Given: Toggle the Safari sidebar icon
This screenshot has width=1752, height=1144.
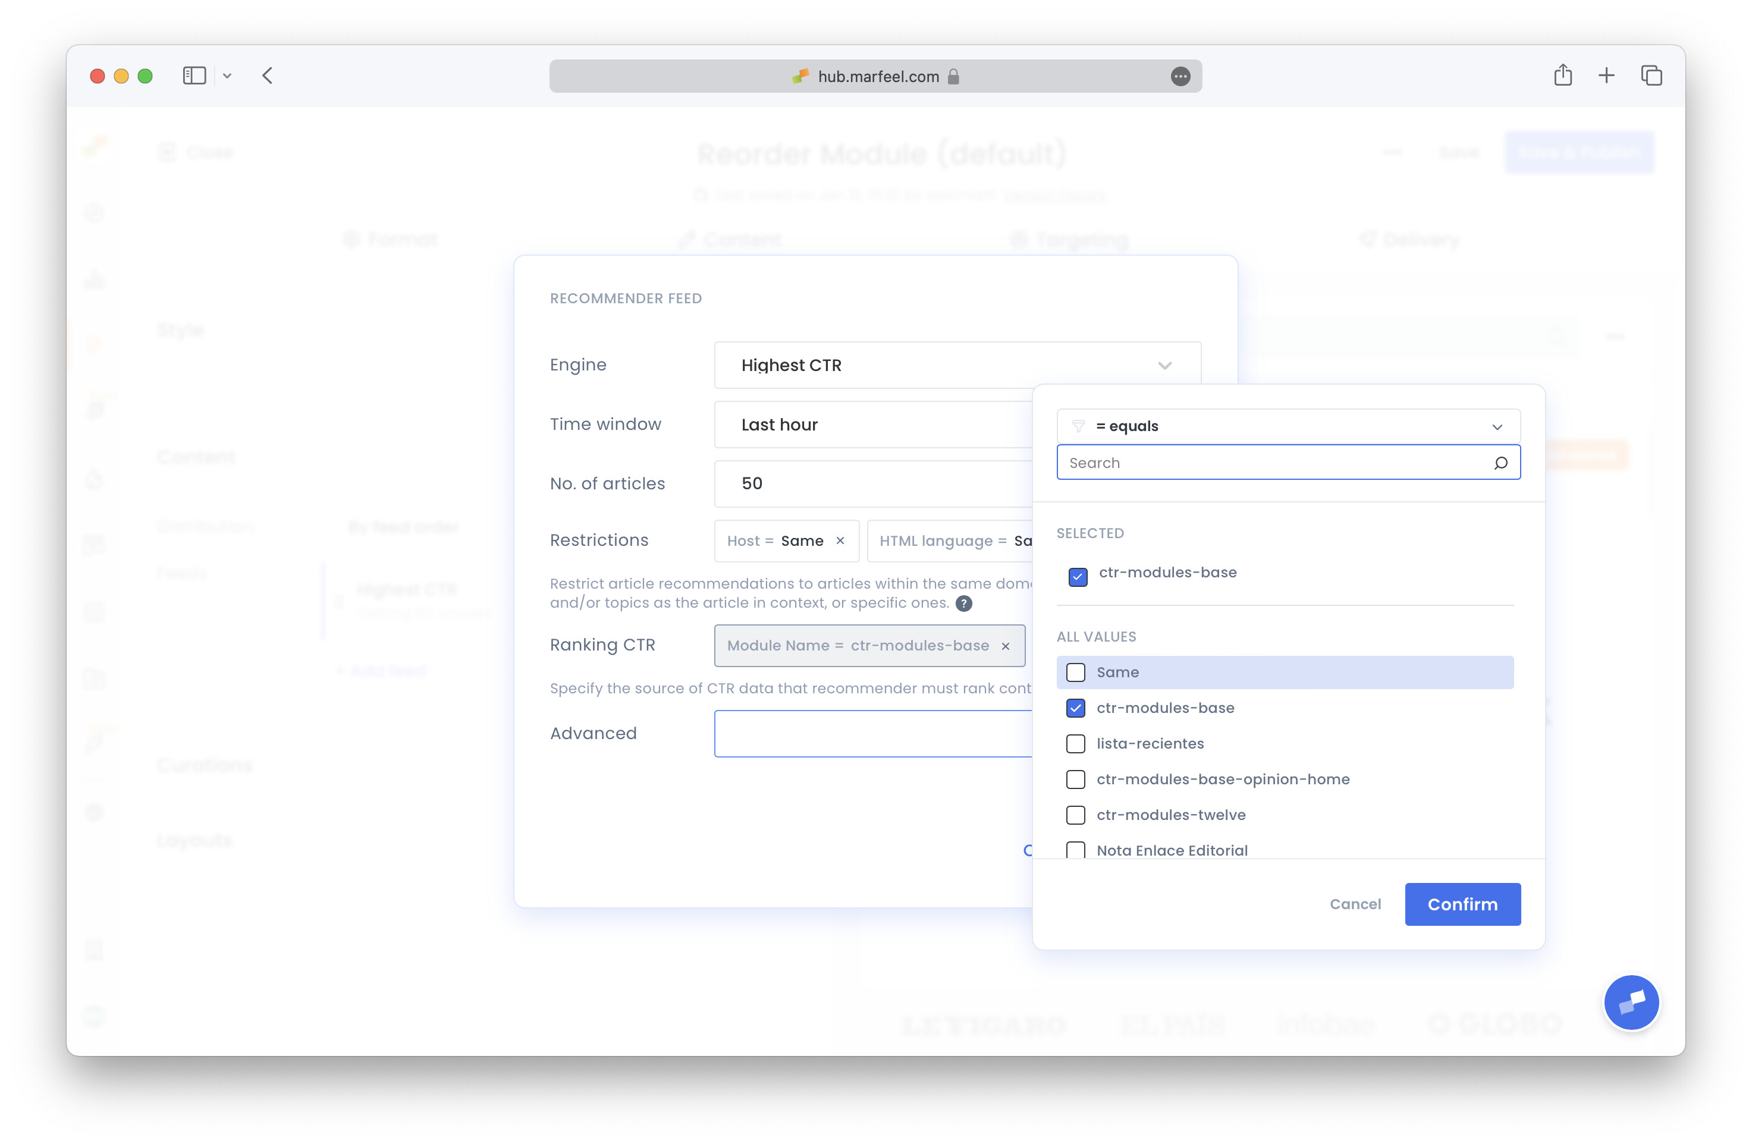Looking at the screenshot, I should pyautogui.click(x=194, y=75).
